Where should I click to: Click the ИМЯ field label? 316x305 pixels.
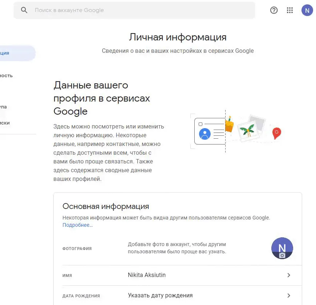[x=67, y=276]
